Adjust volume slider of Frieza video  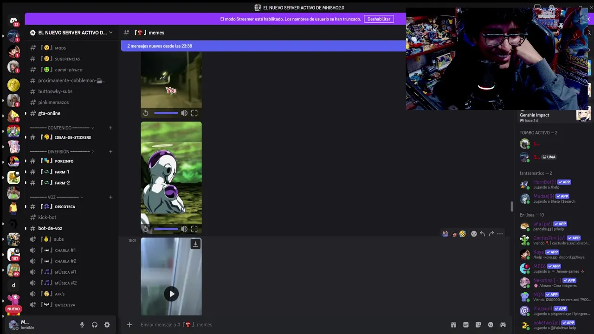point(166,229)
